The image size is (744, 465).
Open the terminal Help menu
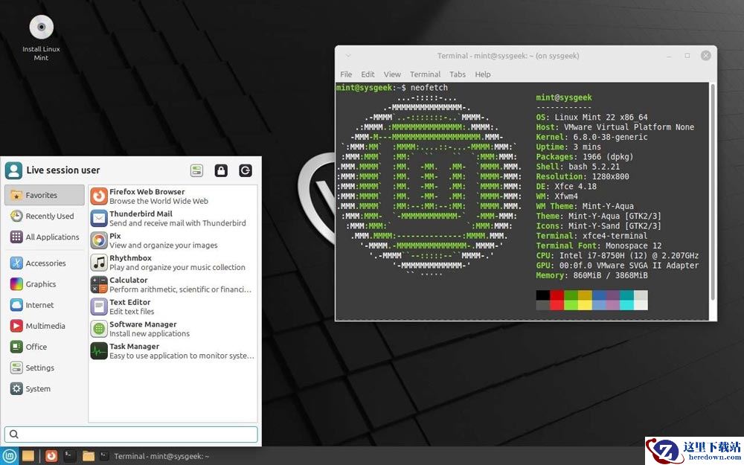pyautogui.click(x=483, y=74)
